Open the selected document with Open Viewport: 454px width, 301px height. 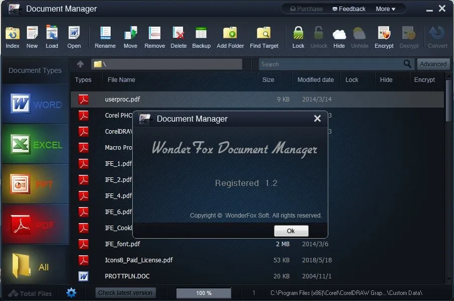[x=74, y=37]
